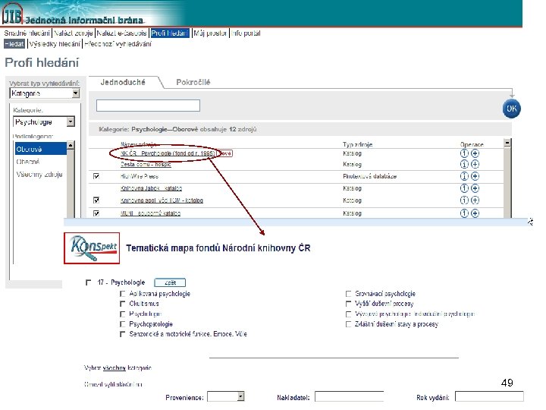This screenshot has height=410, width=546.
Task: Check Zvláštní duševní stavy a procesy checkbox
Action: point(348,324)
